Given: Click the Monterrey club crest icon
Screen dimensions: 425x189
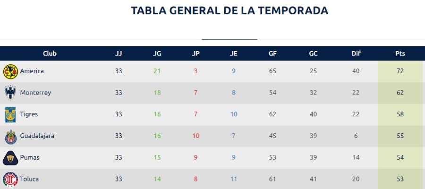Looking at the screenshot, I should pyautogui.click(x=10, y=93).
